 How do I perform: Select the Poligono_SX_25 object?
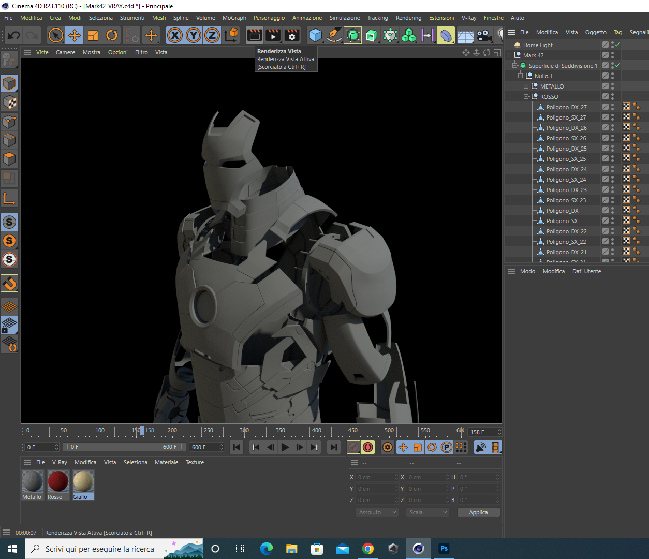point(566,159)
